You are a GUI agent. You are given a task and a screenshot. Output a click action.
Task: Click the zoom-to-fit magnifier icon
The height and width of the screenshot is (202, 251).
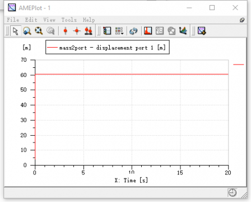[x=39, y=31]
